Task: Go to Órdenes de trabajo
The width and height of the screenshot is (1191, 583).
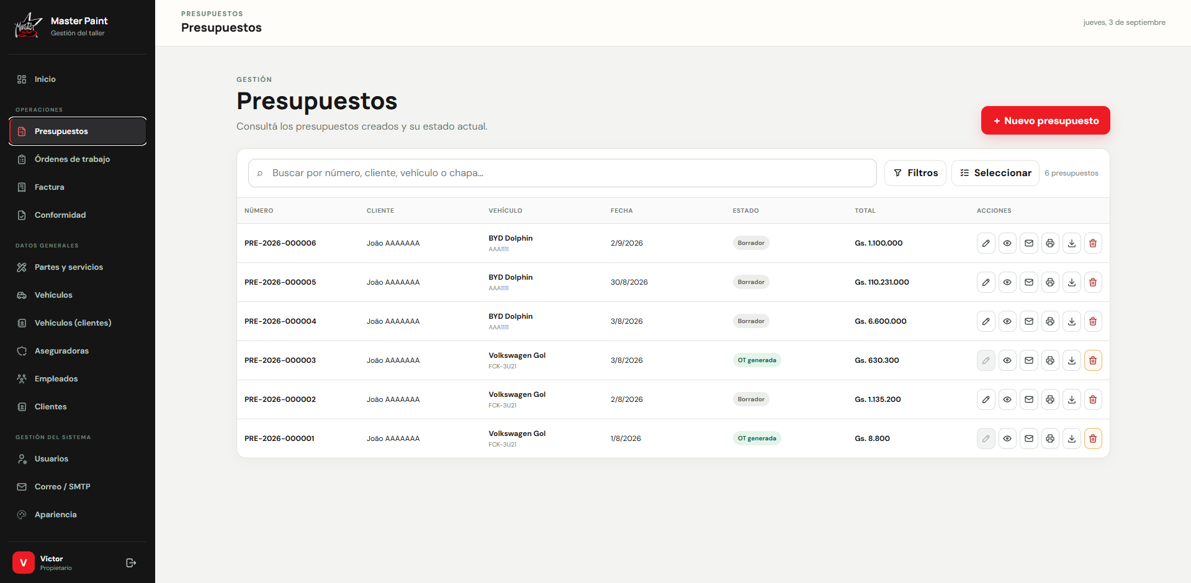Action: pyautogui.click(x=78, y=159)
